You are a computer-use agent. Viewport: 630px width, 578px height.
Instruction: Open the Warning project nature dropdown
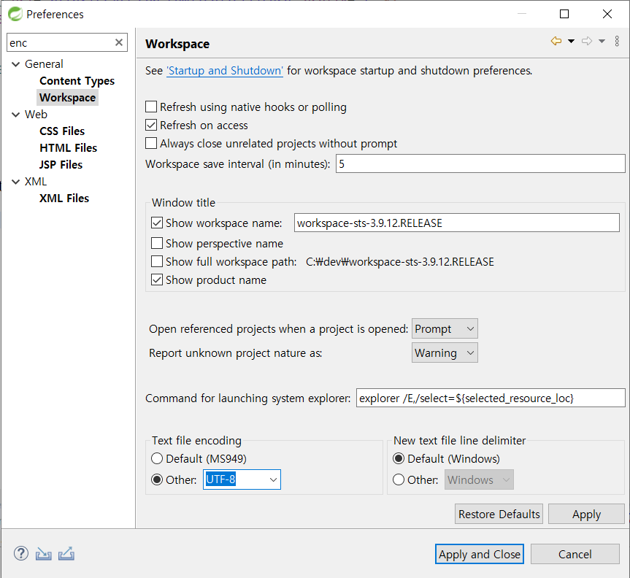click(445, 352)
